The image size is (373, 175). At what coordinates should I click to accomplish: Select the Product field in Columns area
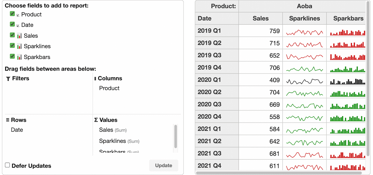pyautogui.click(x=109, y=88)
